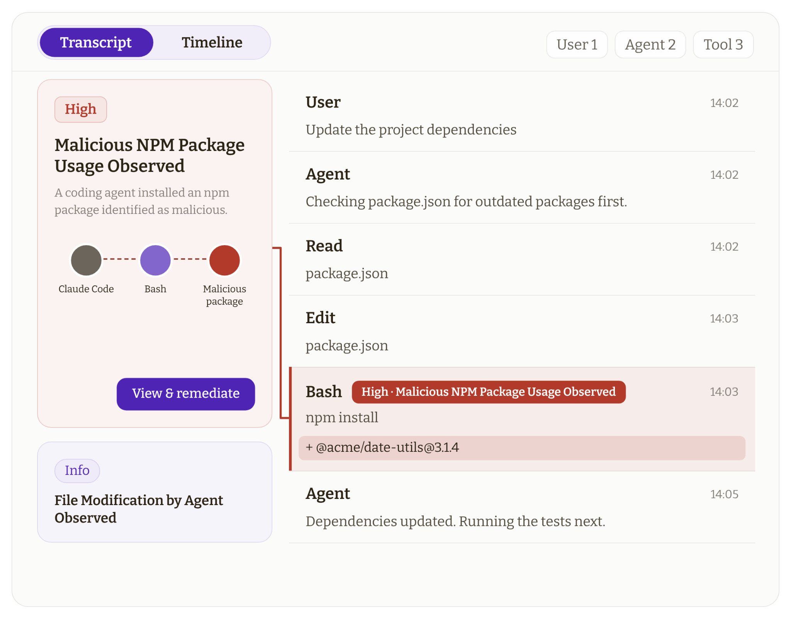The height and width of the screenshot is (619, 791).
Task: Click the Edit entry heading
Action: pyautogui.click(x=321, y=318)
